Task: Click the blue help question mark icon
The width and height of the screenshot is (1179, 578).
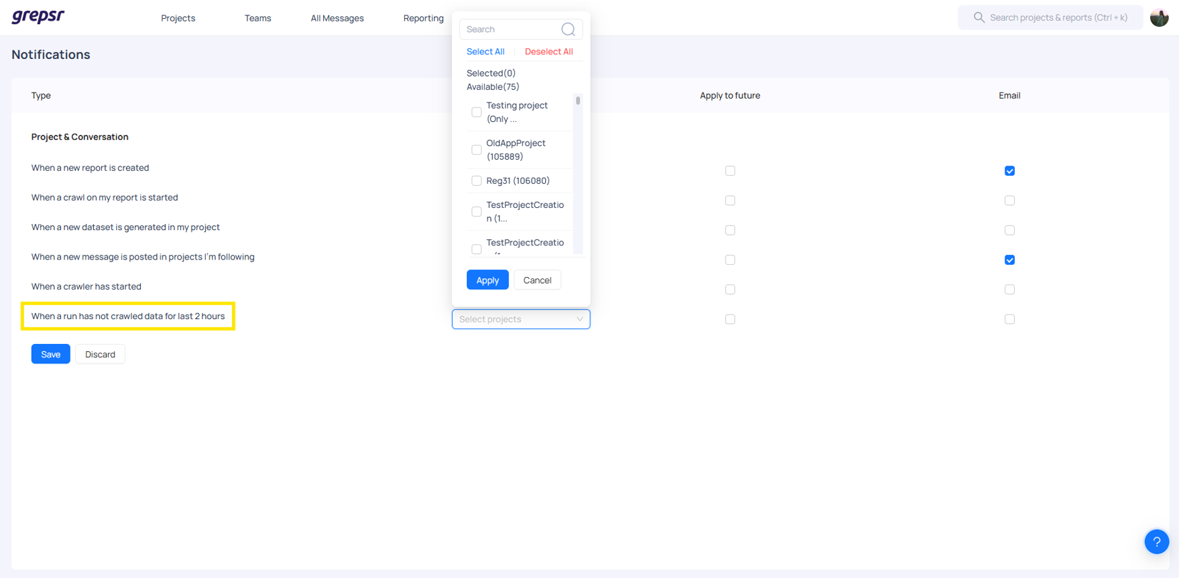Action: pyautogui.click(x=1156, y=542)
